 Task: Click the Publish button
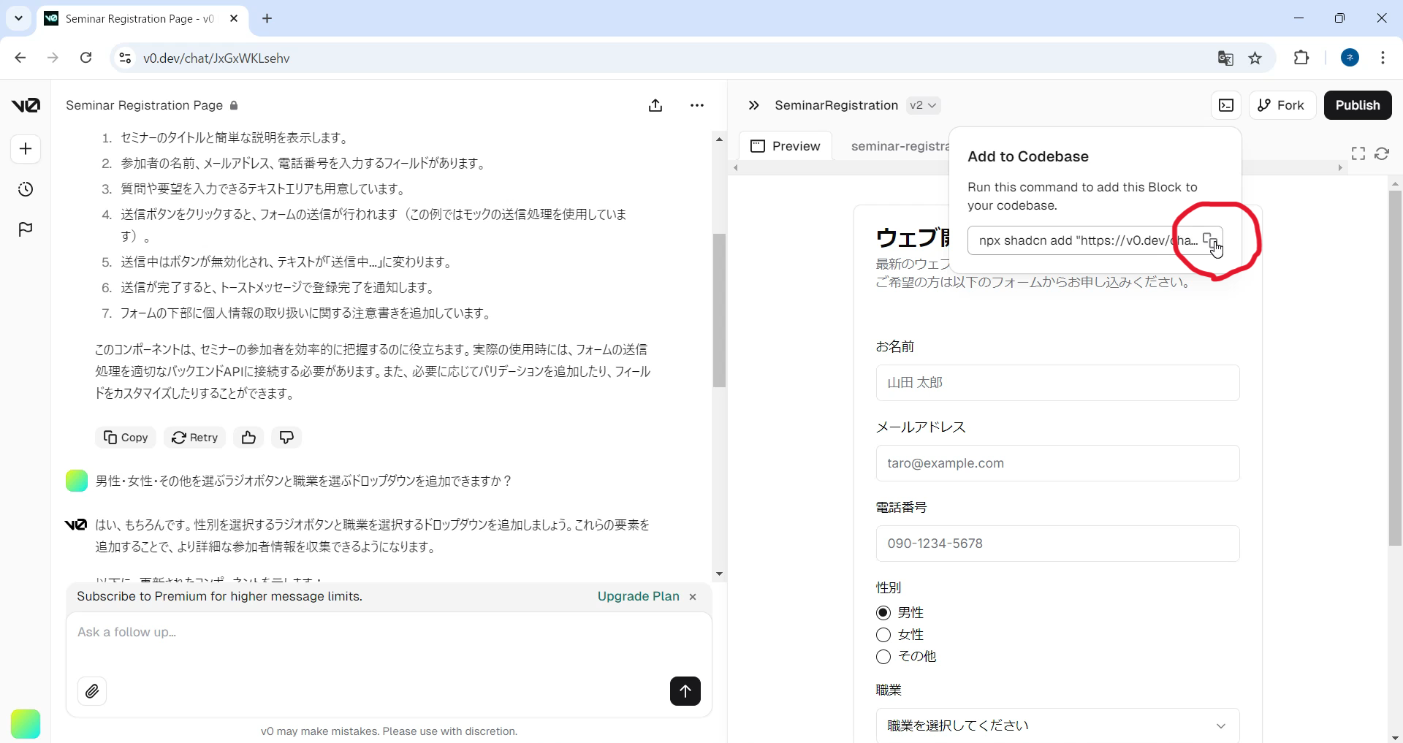tap(1358, 105)
